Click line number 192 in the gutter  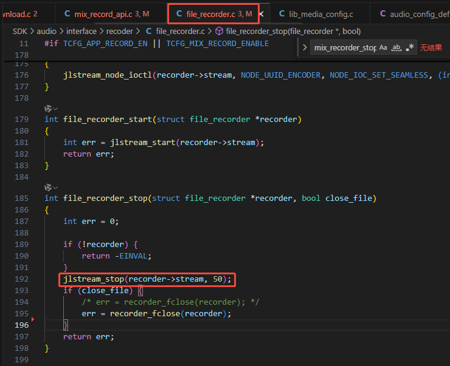21,279
